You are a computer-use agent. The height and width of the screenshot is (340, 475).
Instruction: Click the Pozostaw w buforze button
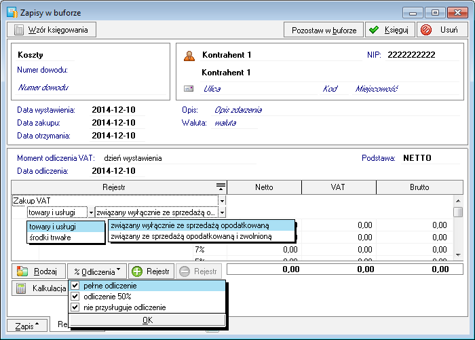click(x=324, y=30)
